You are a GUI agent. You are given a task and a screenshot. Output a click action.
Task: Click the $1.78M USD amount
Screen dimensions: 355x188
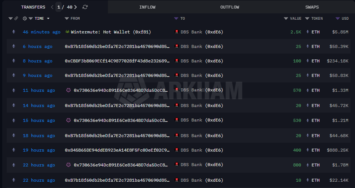[x=340, y=165]
